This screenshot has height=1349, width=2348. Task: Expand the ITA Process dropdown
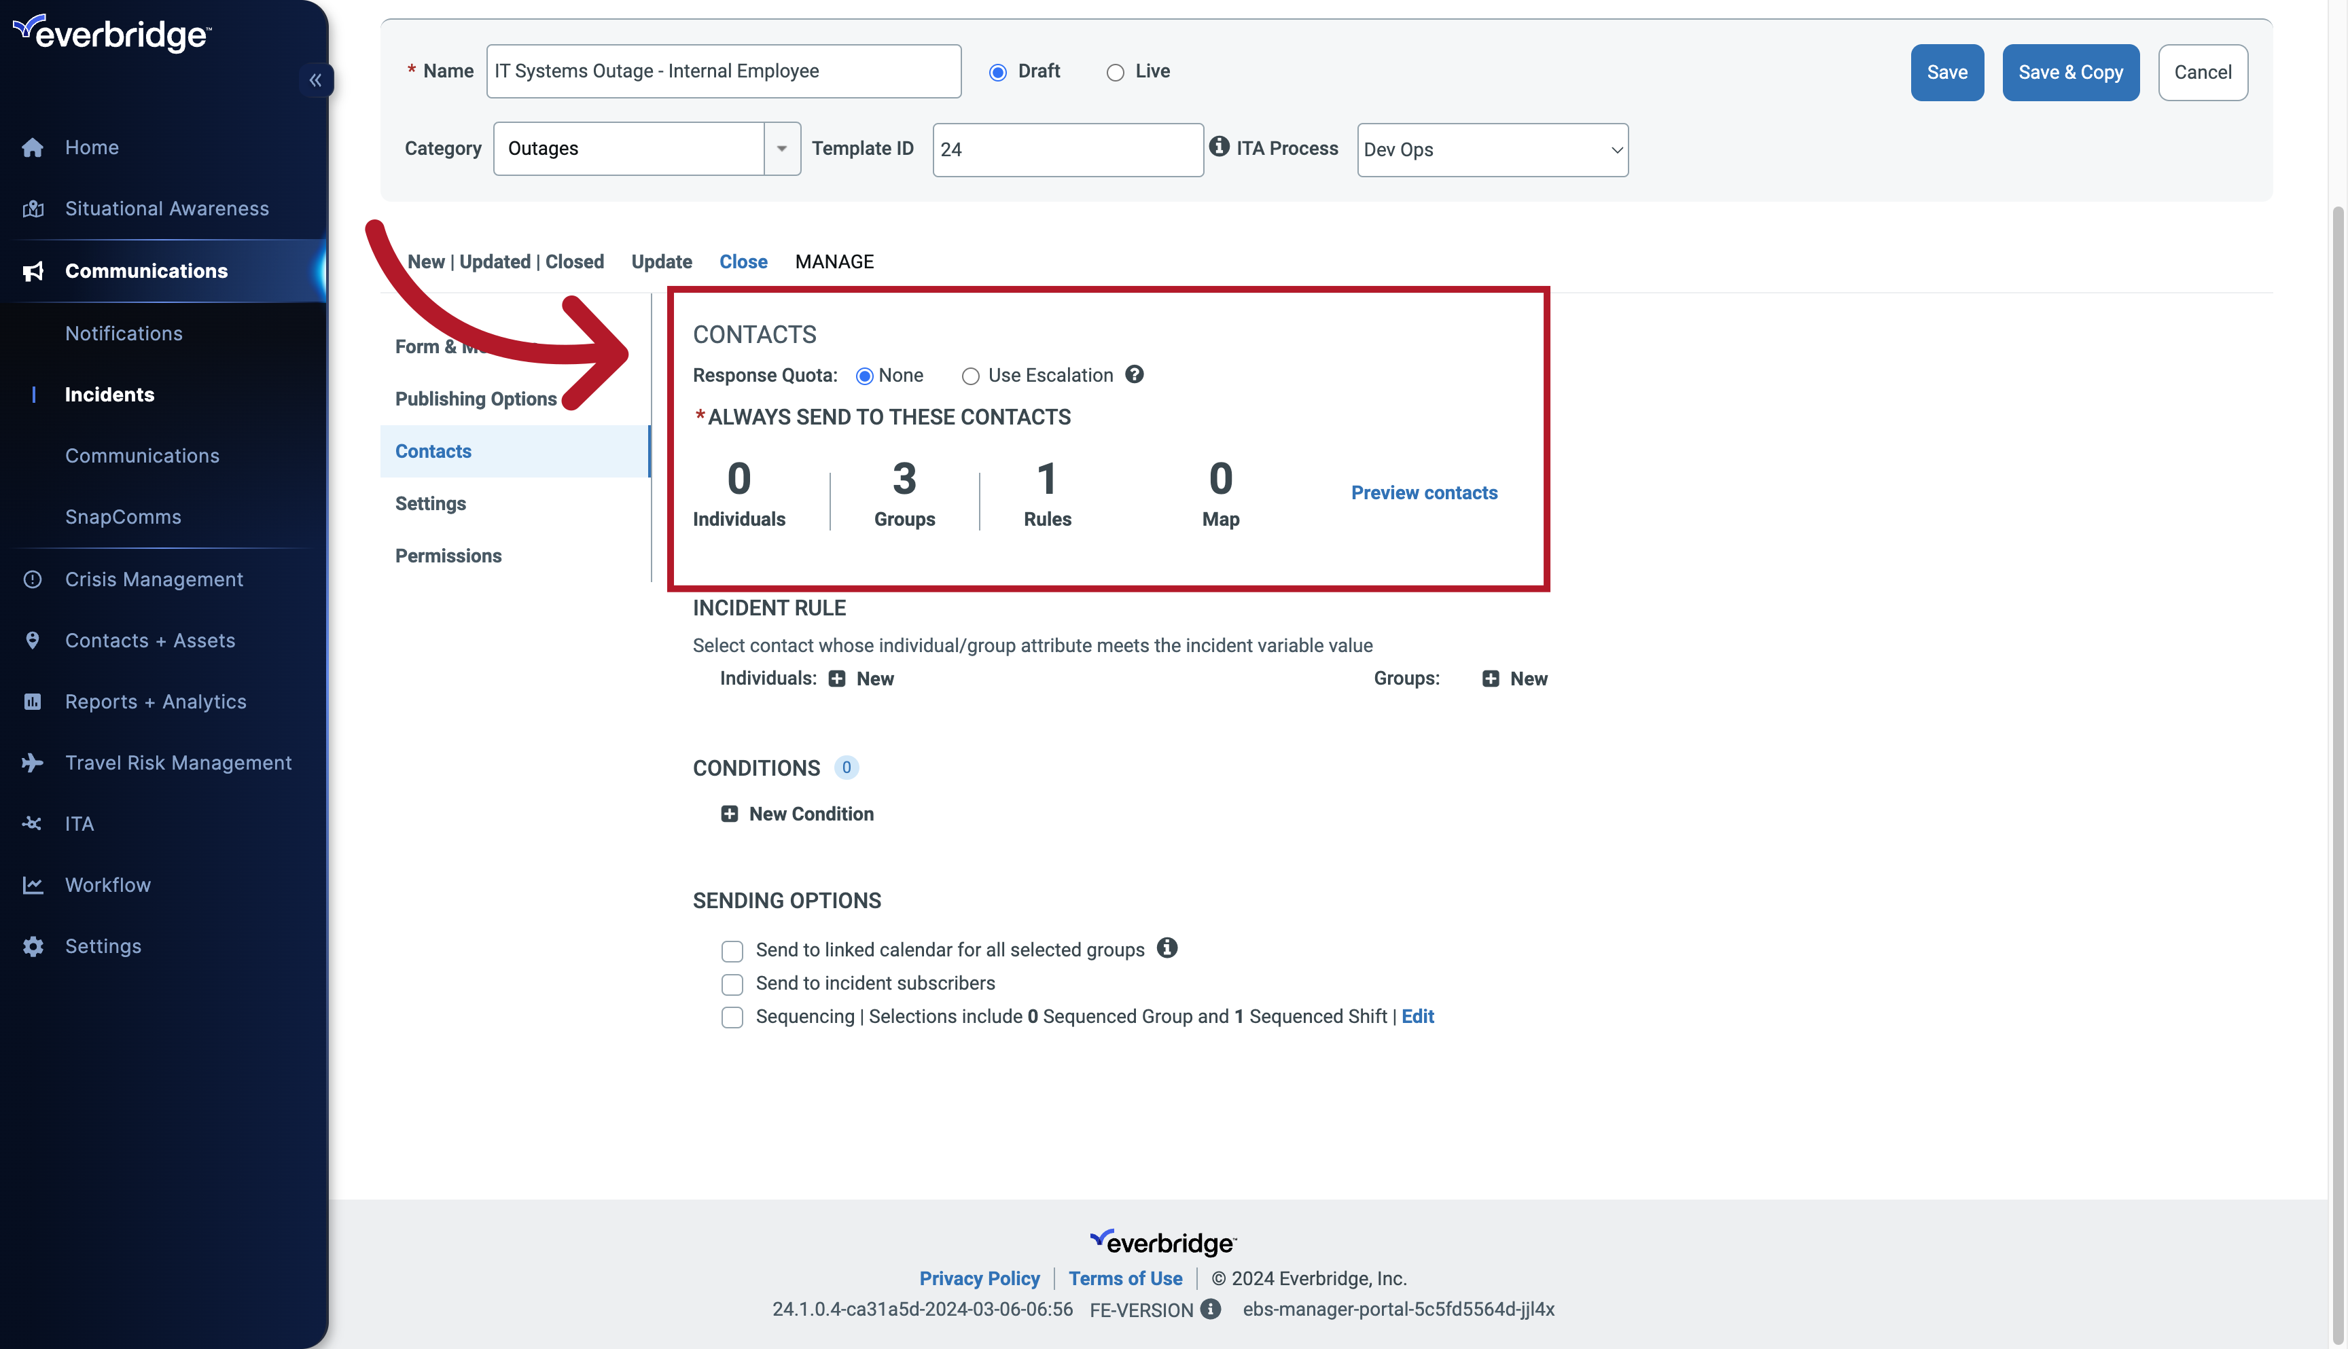1492,148
